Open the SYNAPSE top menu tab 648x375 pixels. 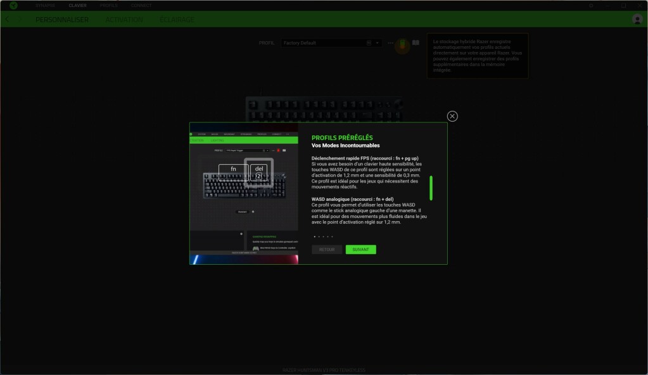point(45,5)
